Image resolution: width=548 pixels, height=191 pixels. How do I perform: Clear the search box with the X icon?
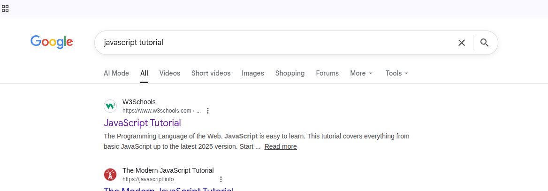[x=461, y=43]
